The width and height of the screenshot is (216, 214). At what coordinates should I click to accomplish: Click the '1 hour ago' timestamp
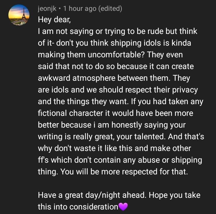pos(80,8)
